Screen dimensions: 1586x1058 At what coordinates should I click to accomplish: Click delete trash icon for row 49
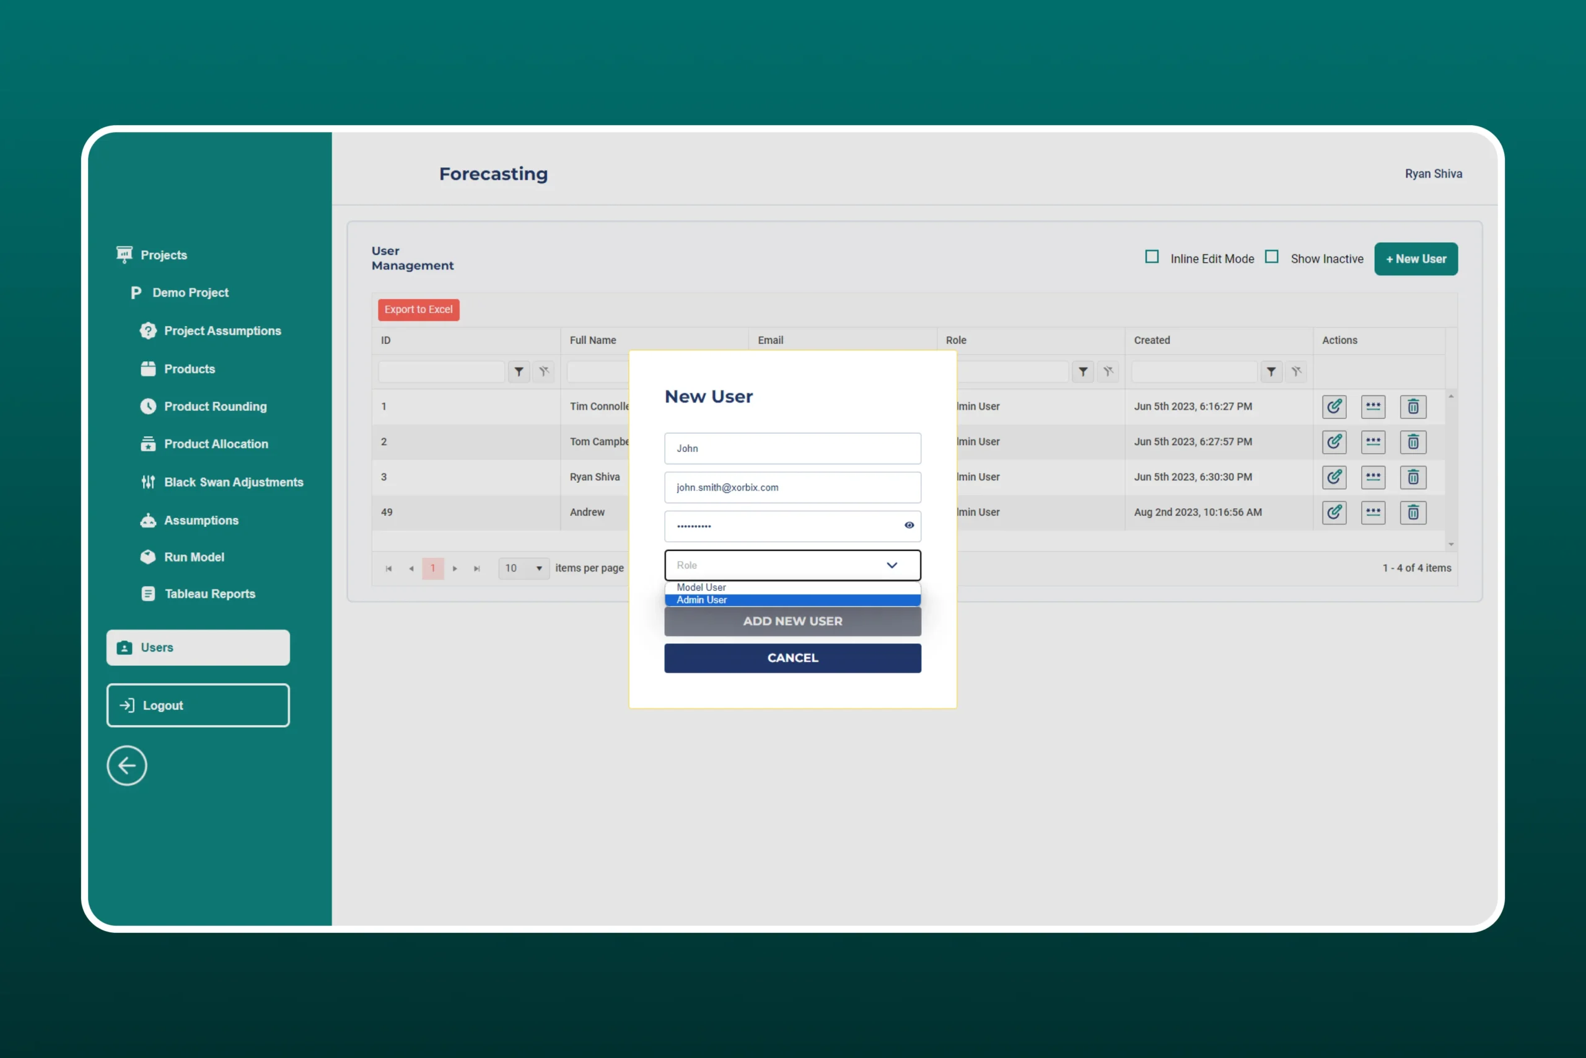pyautogui.click(x=1413, y=512)
